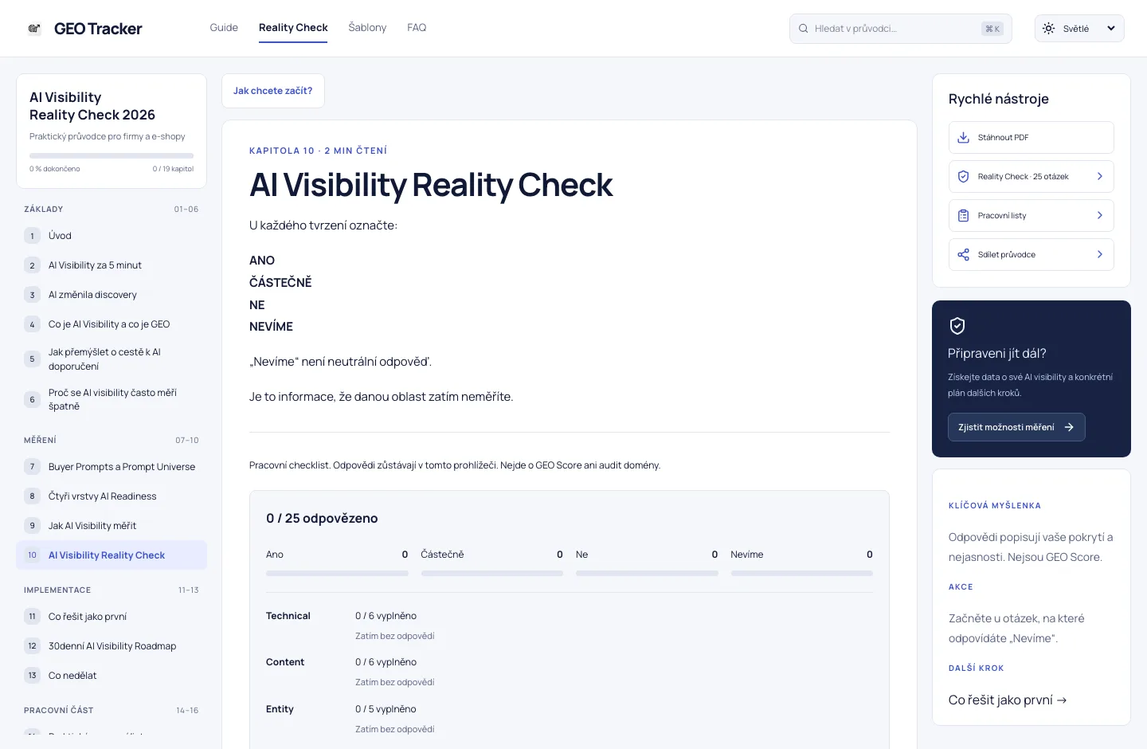Screen dimensions: 1147x749
Task: Open chapter AI Visibility za 5 minut
Action: (x=112, y=265)
